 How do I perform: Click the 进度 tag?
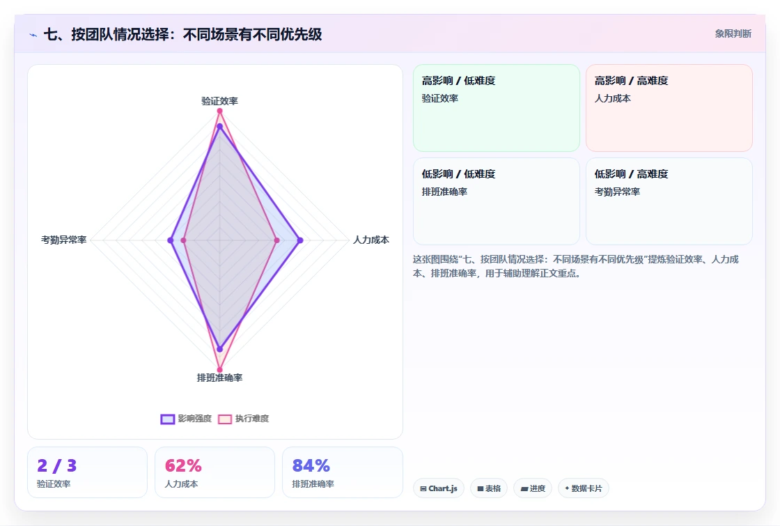point(533,488)
